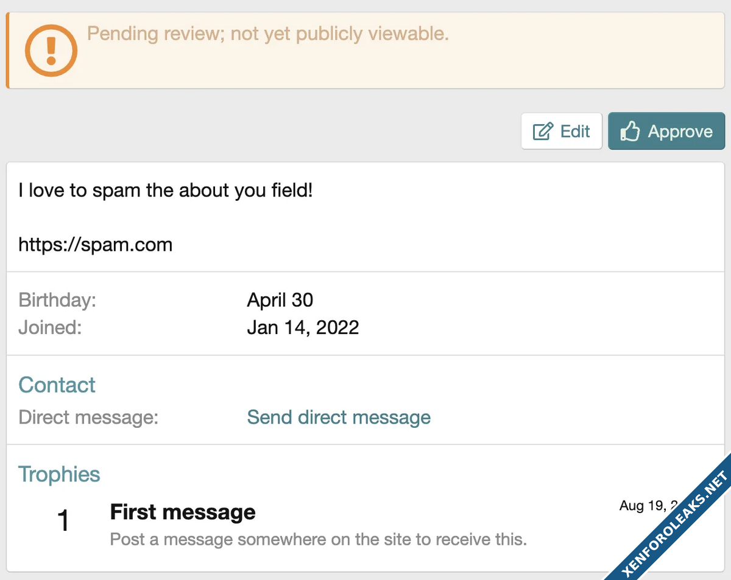Image resolution: width=731 pixels, height=580 pixels.
Task: Approve the pending profile content
Action: pos(666,131)
